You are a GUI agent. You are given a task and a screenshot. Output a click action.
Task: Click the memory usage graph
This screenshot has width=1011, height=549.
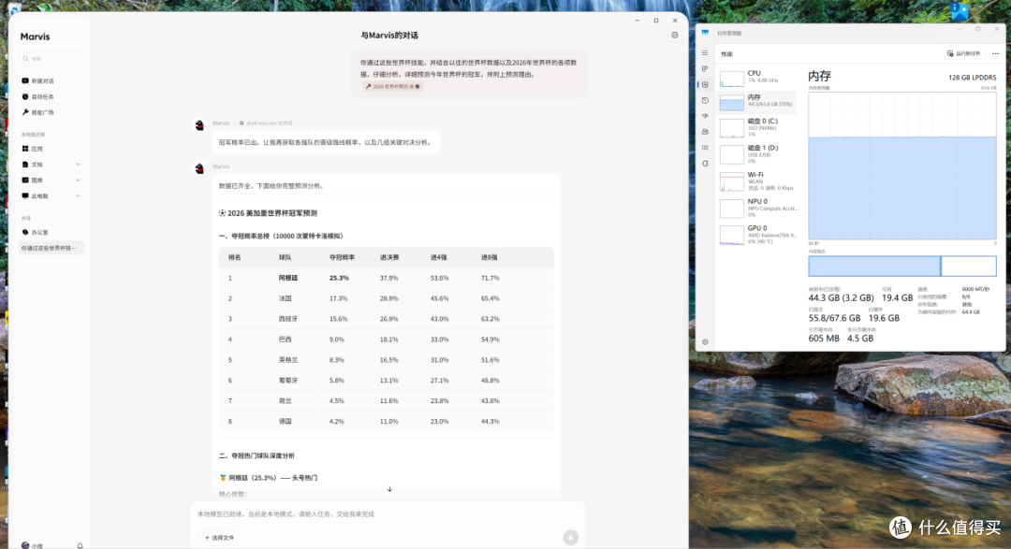(902, 166)
